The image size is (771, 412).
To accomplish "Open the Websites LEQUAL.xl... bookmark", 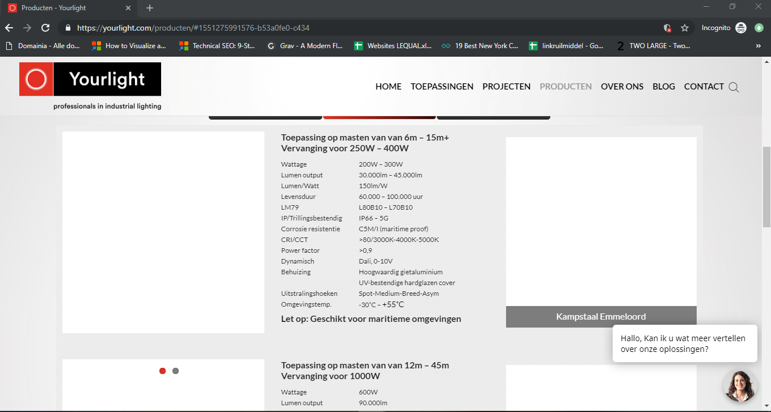I will pyautogui.click(x=393, y=46).
